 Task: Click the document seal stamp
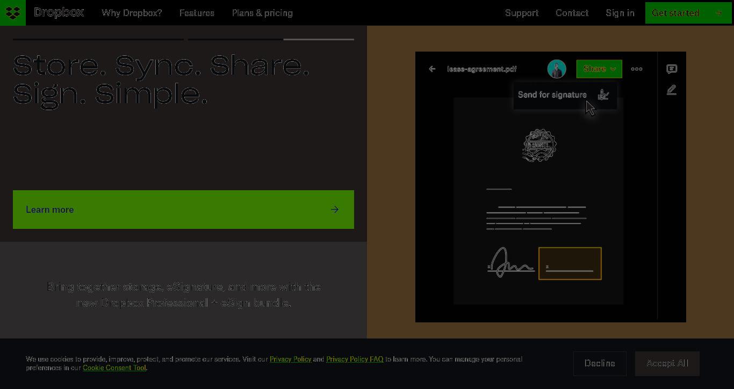pos(539,145)
